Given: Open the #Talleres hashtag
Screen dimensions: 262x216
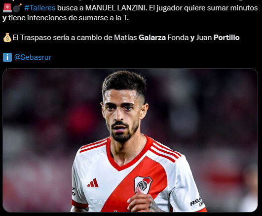Looking at the screenshot, I should coord(40,8).
